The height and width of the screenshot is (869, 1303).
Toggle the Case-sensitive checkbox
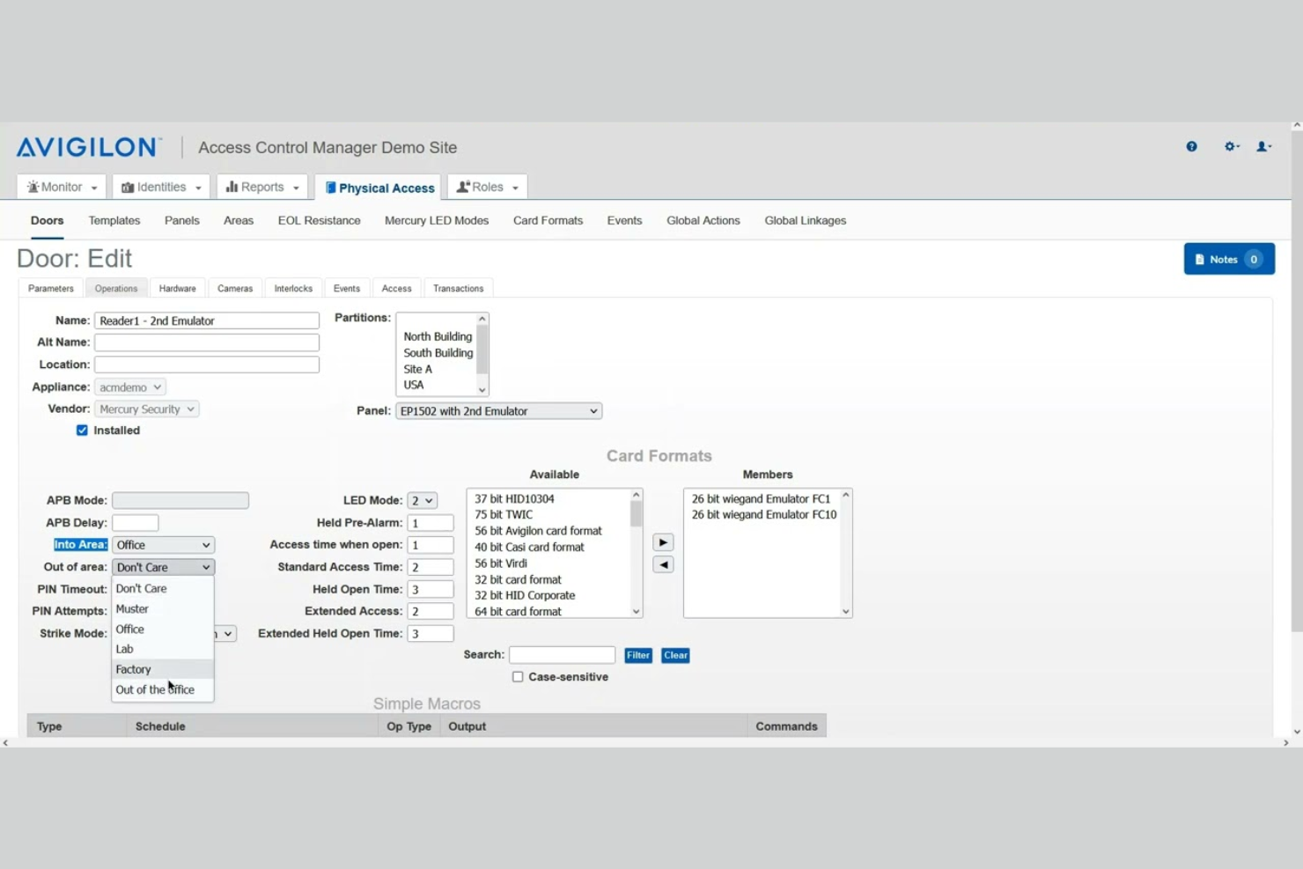coord(518,677)
